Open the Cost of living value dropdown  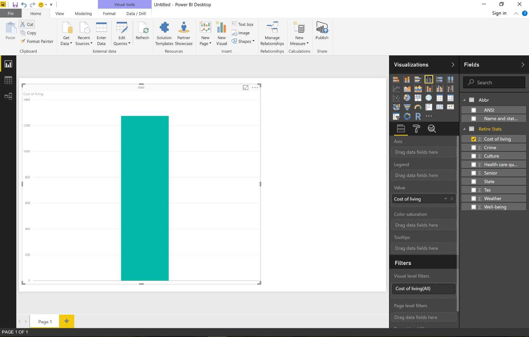(446, 199)
